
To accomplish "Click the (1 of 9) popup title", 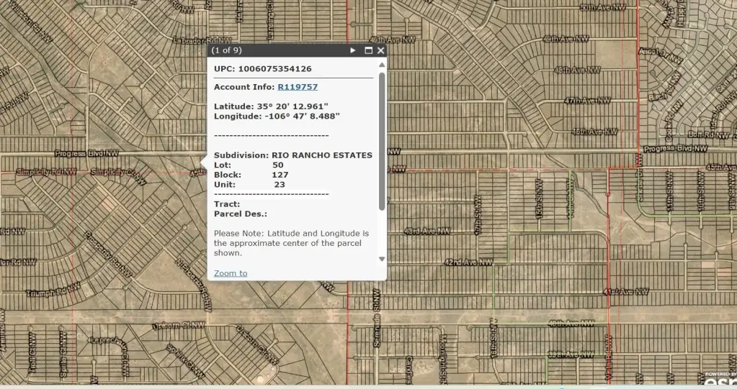I will coord(227,50).
